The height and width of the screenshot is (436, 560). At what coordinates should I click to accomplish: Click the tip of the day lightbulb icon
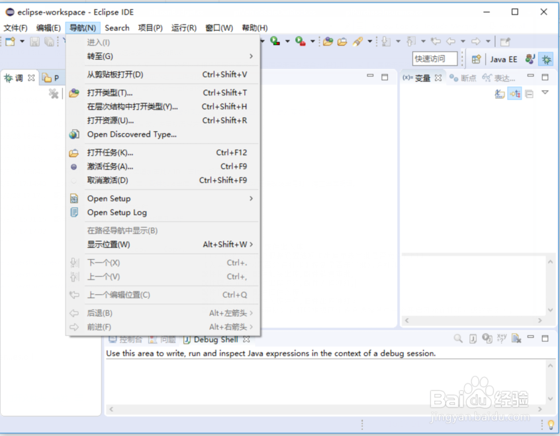point(551,424)
